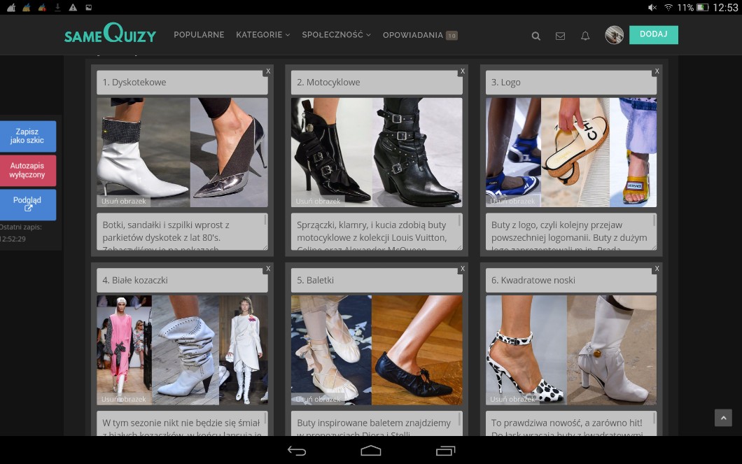Expand the Kategorie dropdown menu
This screenshot has height=464, width=742.
coord(262,35)
